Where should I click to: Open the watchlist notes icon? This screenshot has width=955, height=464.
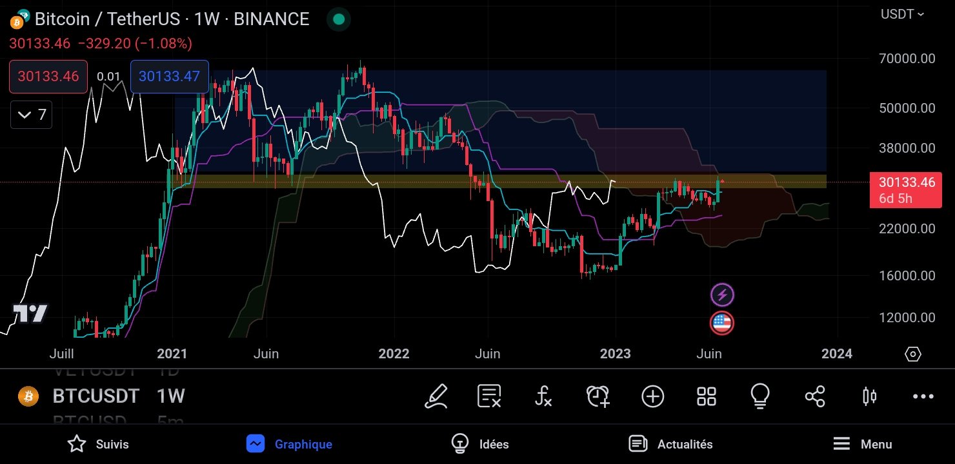click(490, 396)
